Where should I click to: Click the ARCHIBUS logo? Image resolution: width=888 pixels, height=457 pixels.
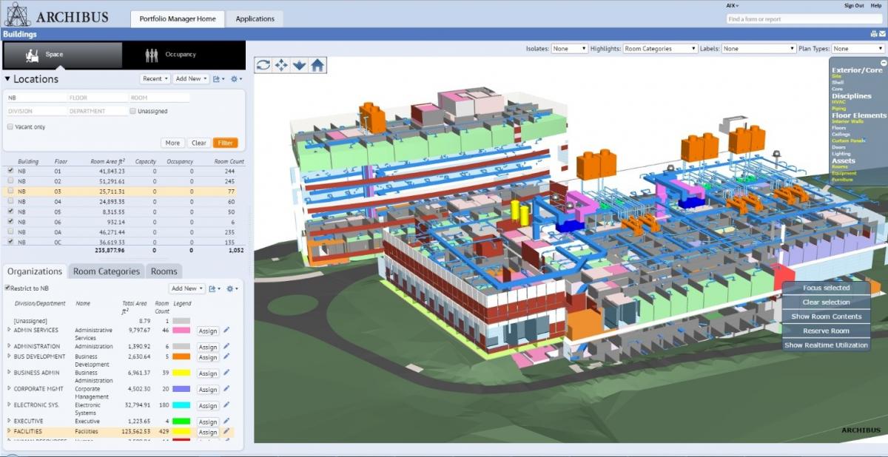pyautogui.click(x=55, y=15)
